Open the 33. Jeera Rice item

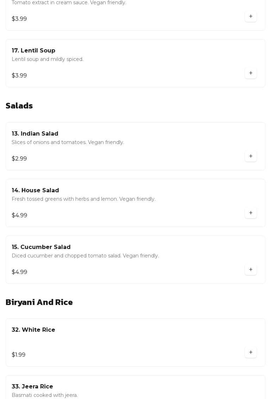(x=32, y=387)
